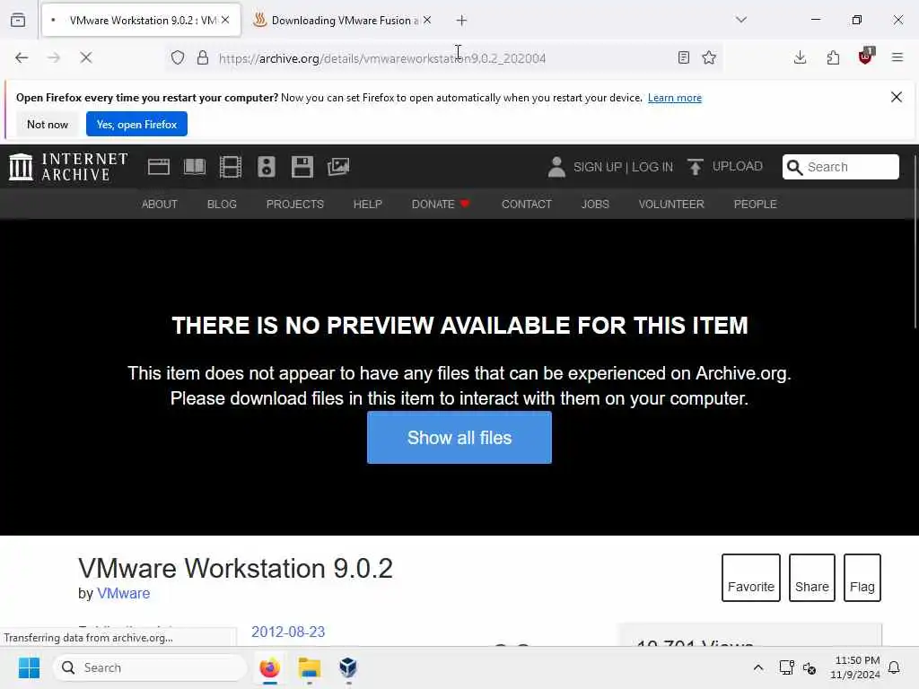This screenshot has width=919, height=689.
Task: Open File Explorer from the taskbar
Action: [x=310, y=667]
